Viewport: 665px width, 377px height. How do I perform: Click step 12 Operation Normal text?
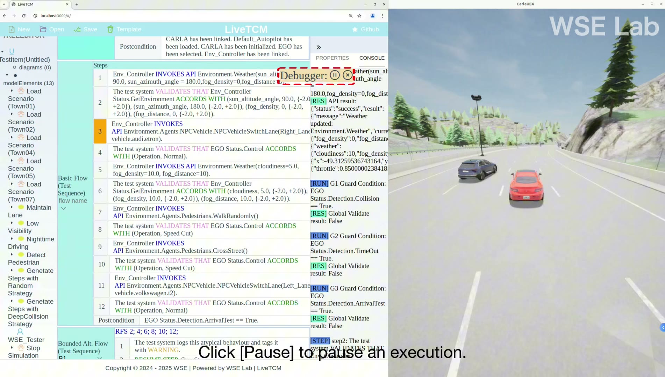tap(206, 306)
